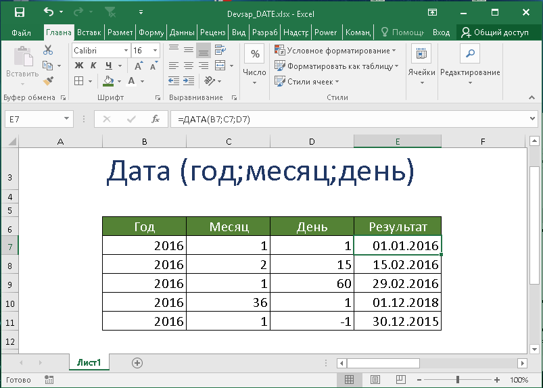The height and width of the screenshot is (388, 543).
Task: Merge and center cells icon
Action: coord(220,66)
